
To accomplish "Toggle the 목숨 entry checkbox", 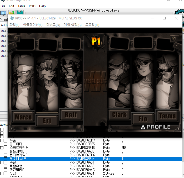I will (2, 140).
